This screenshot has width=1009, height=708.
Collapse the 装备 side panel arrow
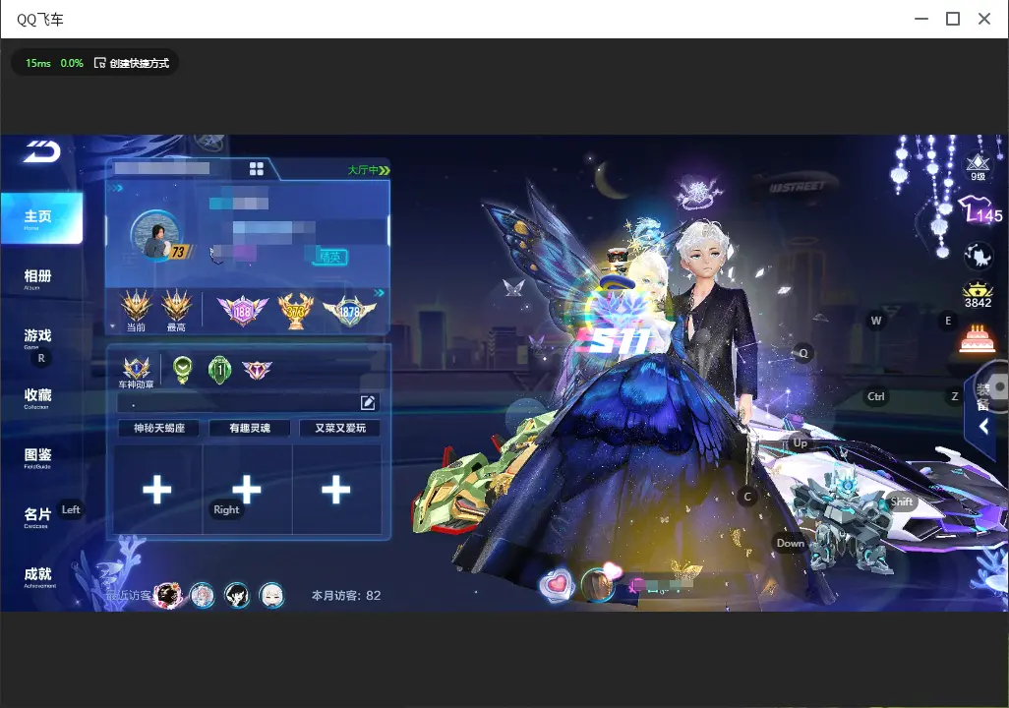tap(983, 426)
